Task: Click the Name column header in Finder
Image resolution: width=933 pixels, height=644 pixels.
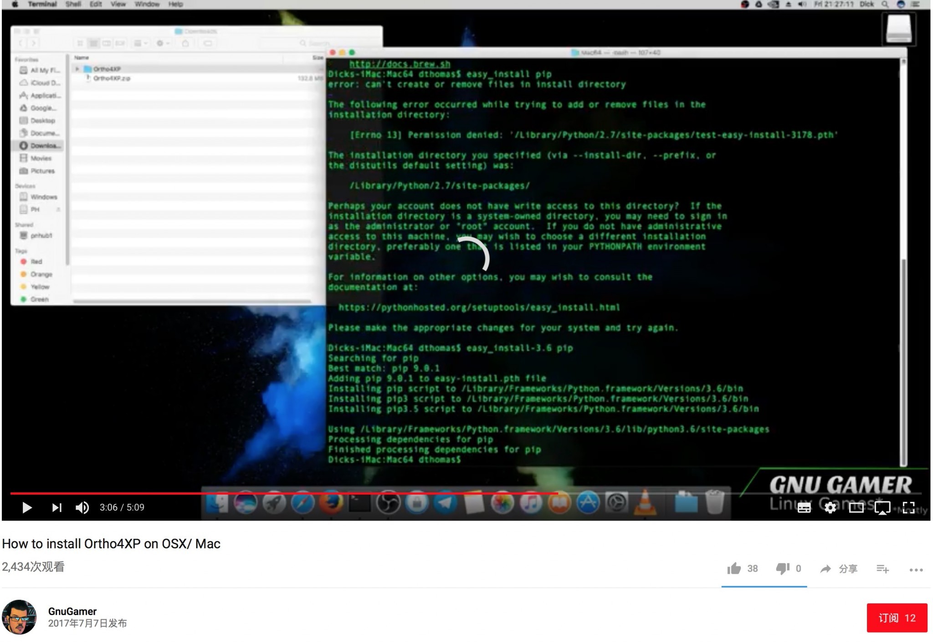Action: [x=82, y=57]
